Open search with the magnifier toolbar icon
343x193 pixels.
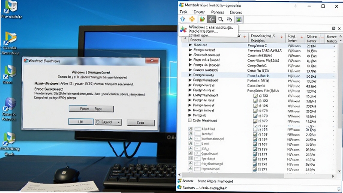(x=221, y=19)
